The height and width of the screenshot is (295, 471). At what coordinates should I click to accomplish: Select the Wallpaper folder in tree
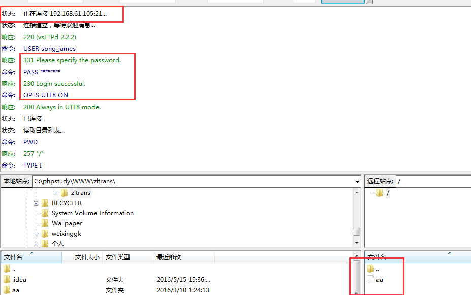(x=67, y=223)
